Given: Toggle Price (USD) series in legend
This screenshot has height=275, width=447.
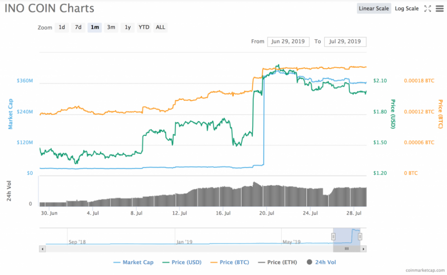Looking at the screenshot, I should [x=182, y=262].
